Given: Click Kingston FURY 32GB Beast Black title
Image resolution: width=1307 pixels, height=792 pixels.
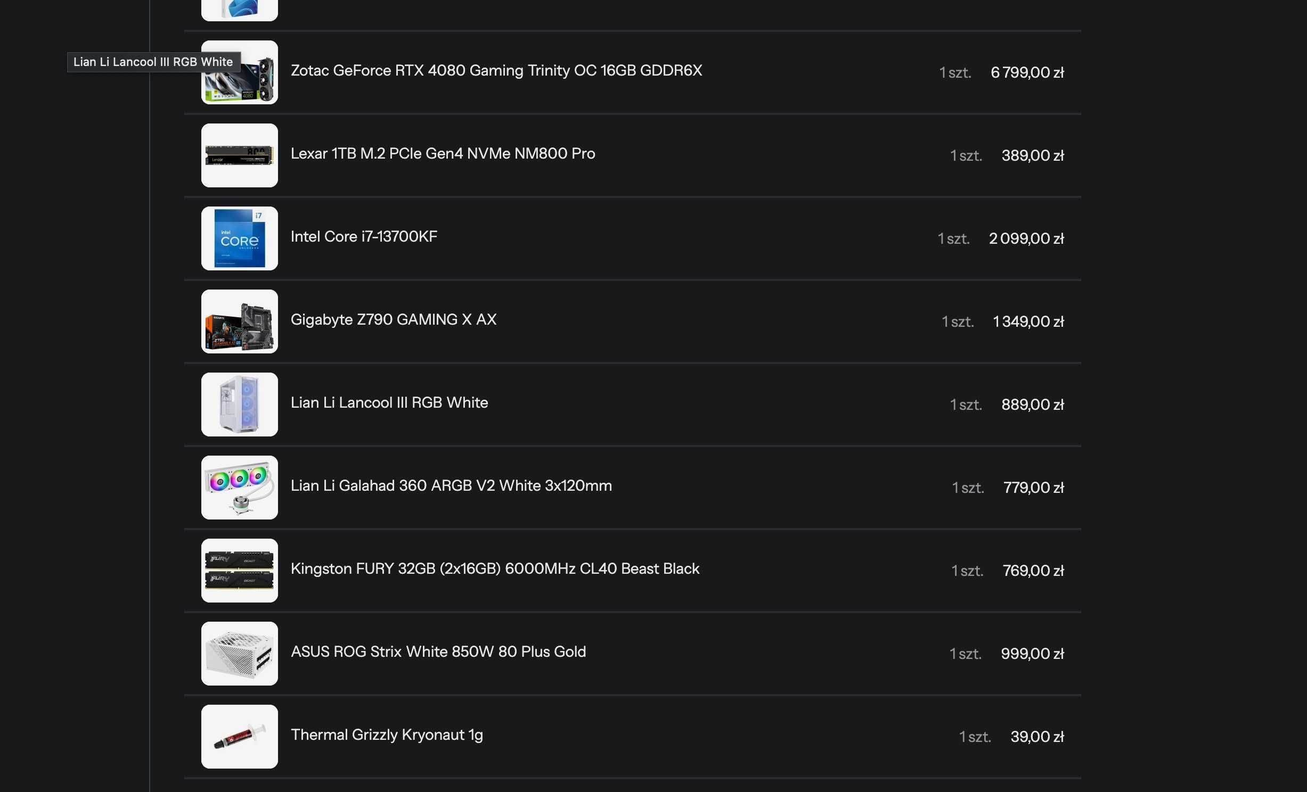Looking at the screenshot, I should [494, 568].
